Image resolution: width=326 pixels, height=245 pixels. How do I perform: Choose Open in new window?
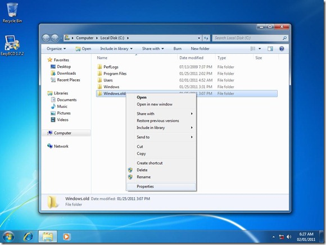click(x=155, y=105)
